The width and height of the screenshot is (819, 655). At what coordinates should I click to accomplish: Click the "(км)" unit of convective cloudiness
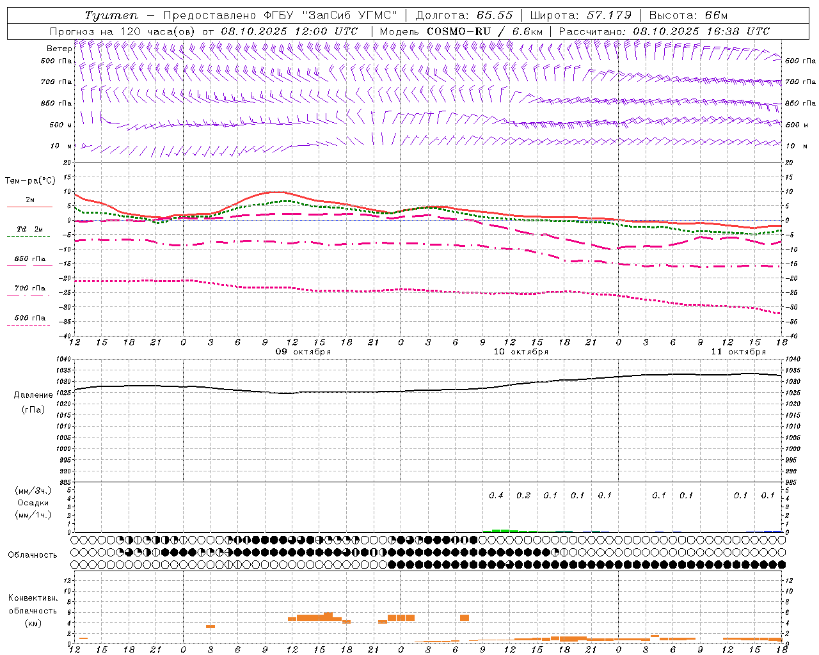click(33, 623)
